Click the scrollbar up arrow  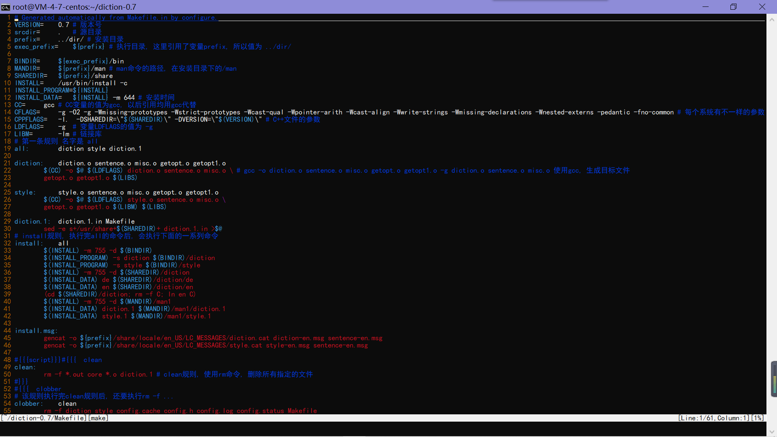(x=772, y=19)
